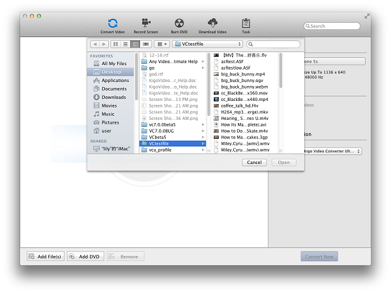This screenshot has height=293, width=391.
Task: Select the Burn DVD icon
Action: [179, 25]
